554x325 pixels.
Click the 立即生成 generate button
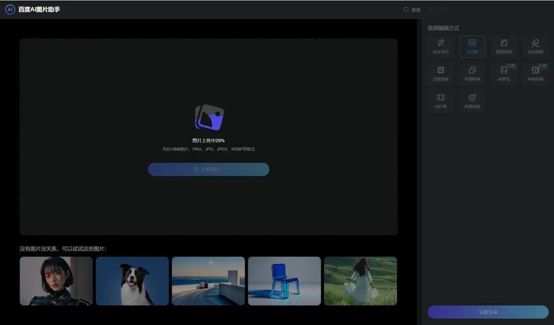coord(488,312)
